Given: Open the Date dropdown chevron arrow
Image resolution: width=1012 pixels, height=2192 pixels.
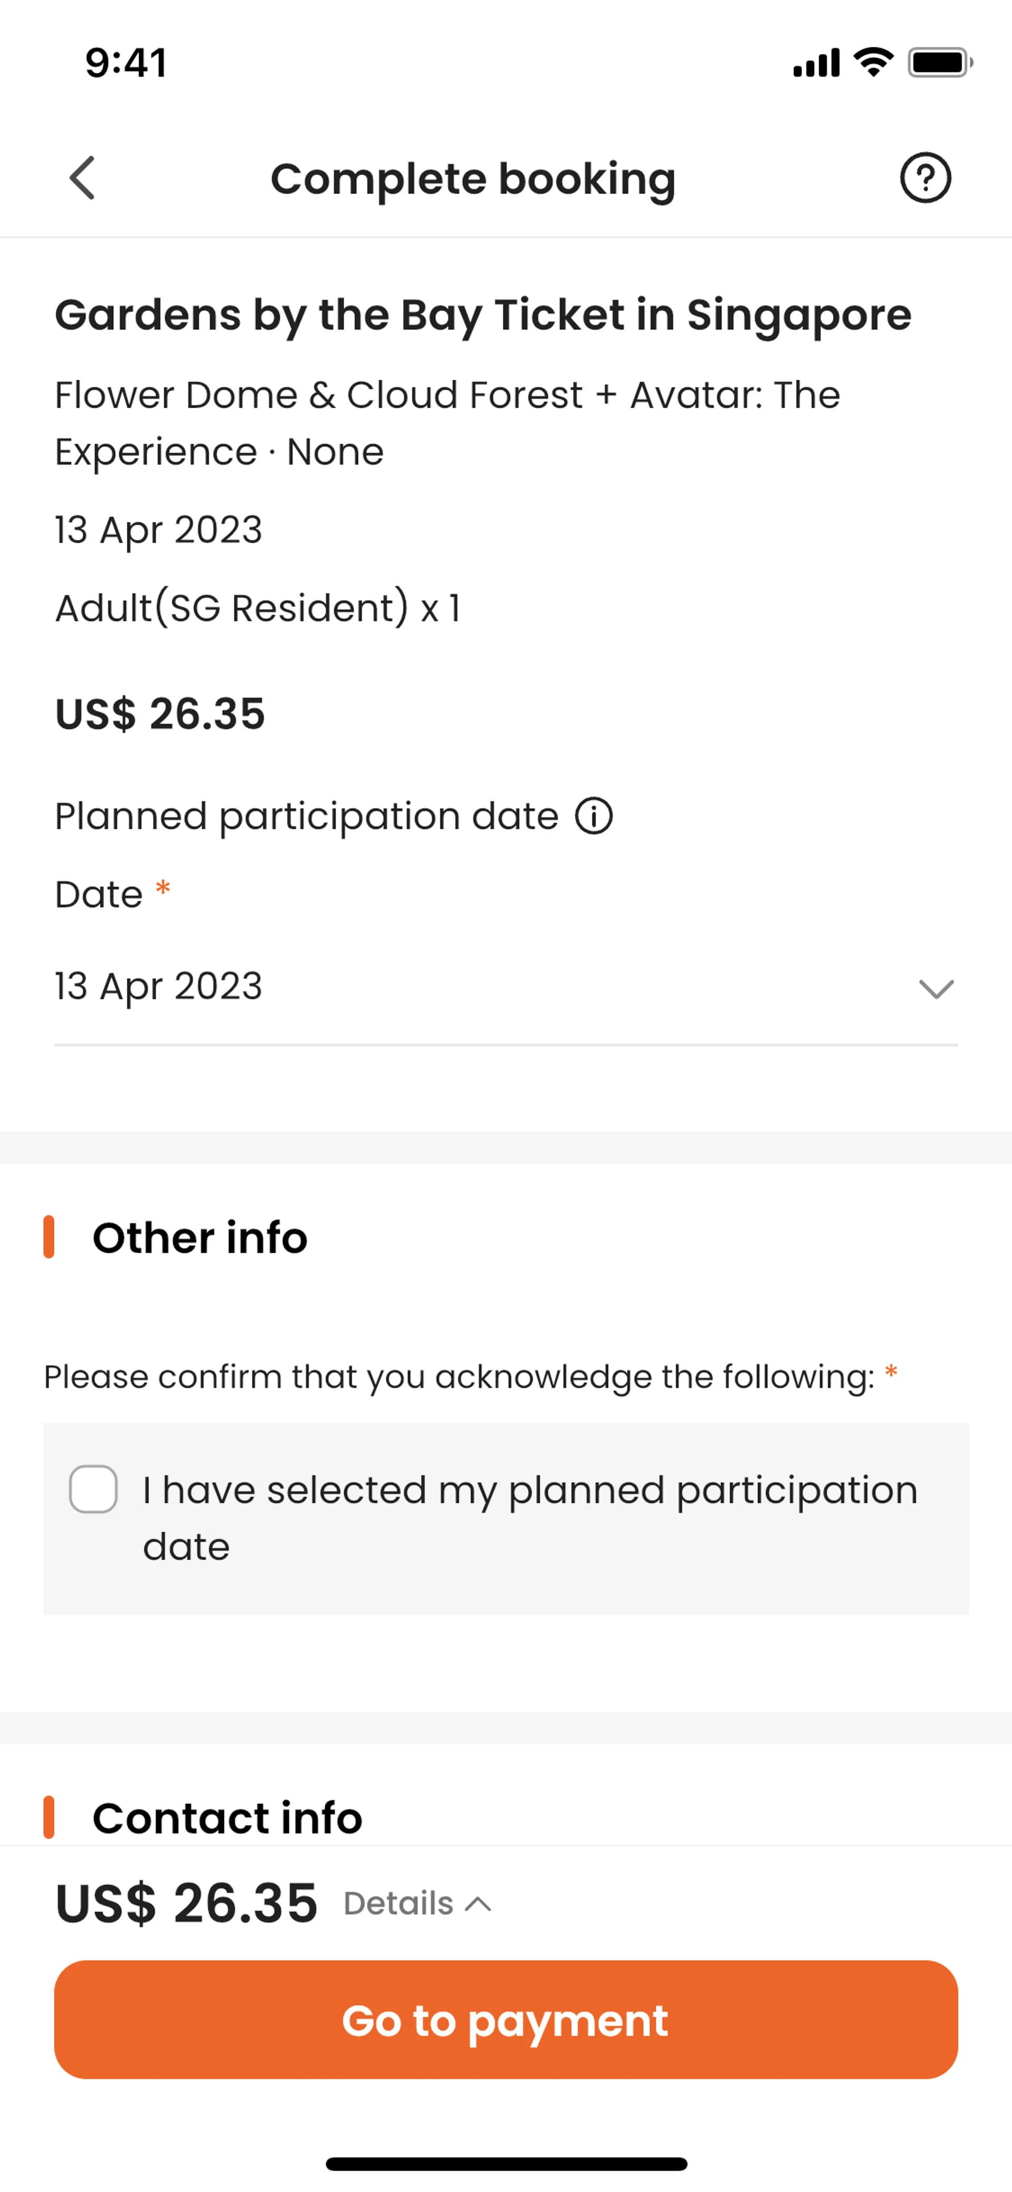Looking at the screenshot, I should point(936,989).
